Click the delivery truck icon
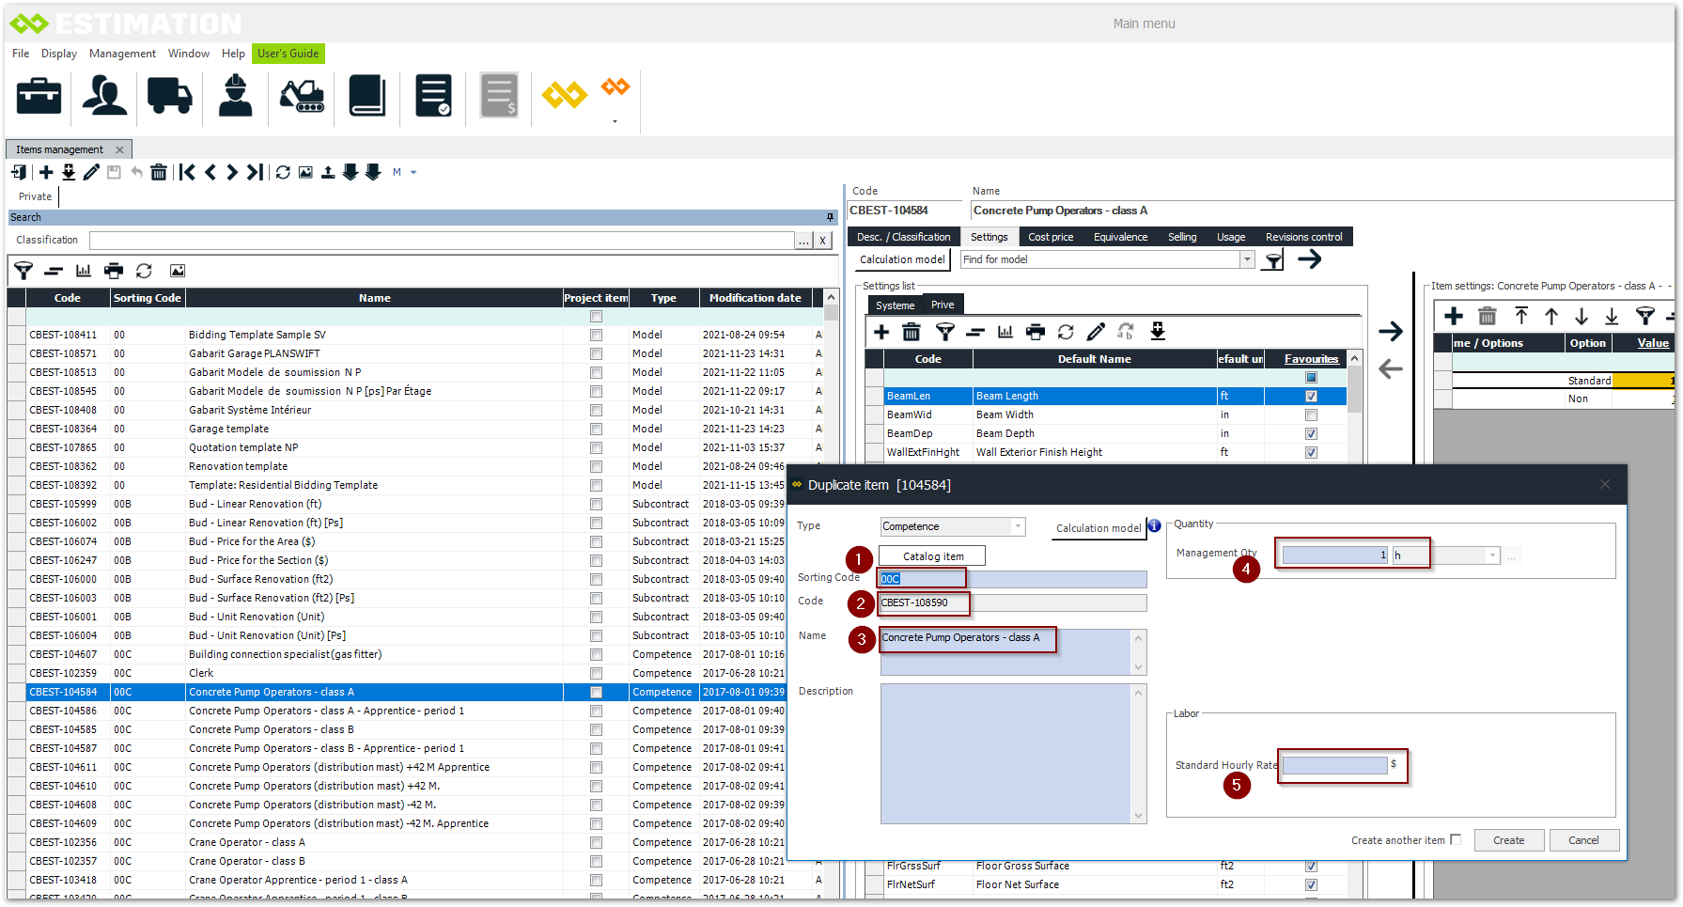The width and height of the screenshot is (1683, 907). coord(169,96)
